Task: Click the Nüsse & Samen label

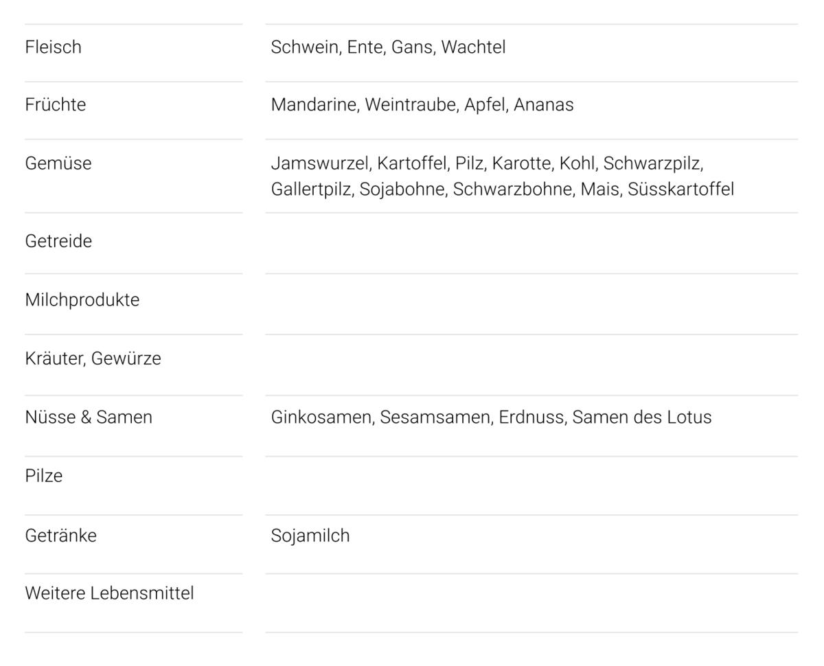Action: pos(88,417)
